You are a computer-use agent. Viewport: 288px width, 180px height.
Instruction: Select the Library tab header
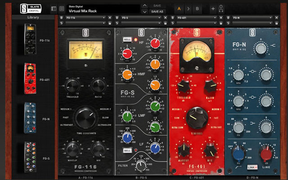(33, 17)
